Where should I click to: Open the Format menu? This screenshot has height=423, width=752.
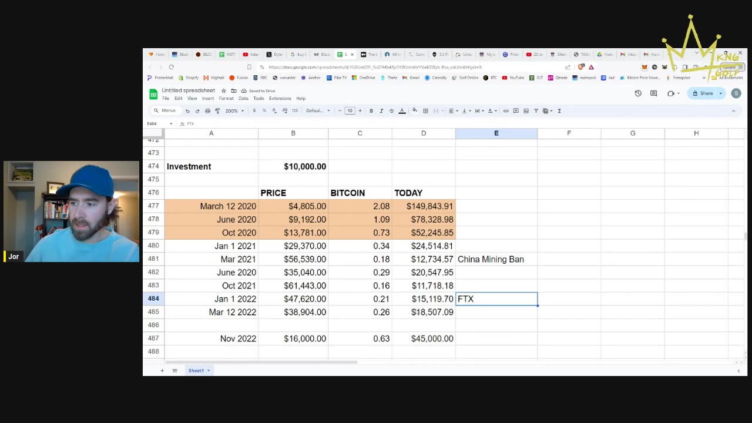pyautogui.click(x=226, y=98)
